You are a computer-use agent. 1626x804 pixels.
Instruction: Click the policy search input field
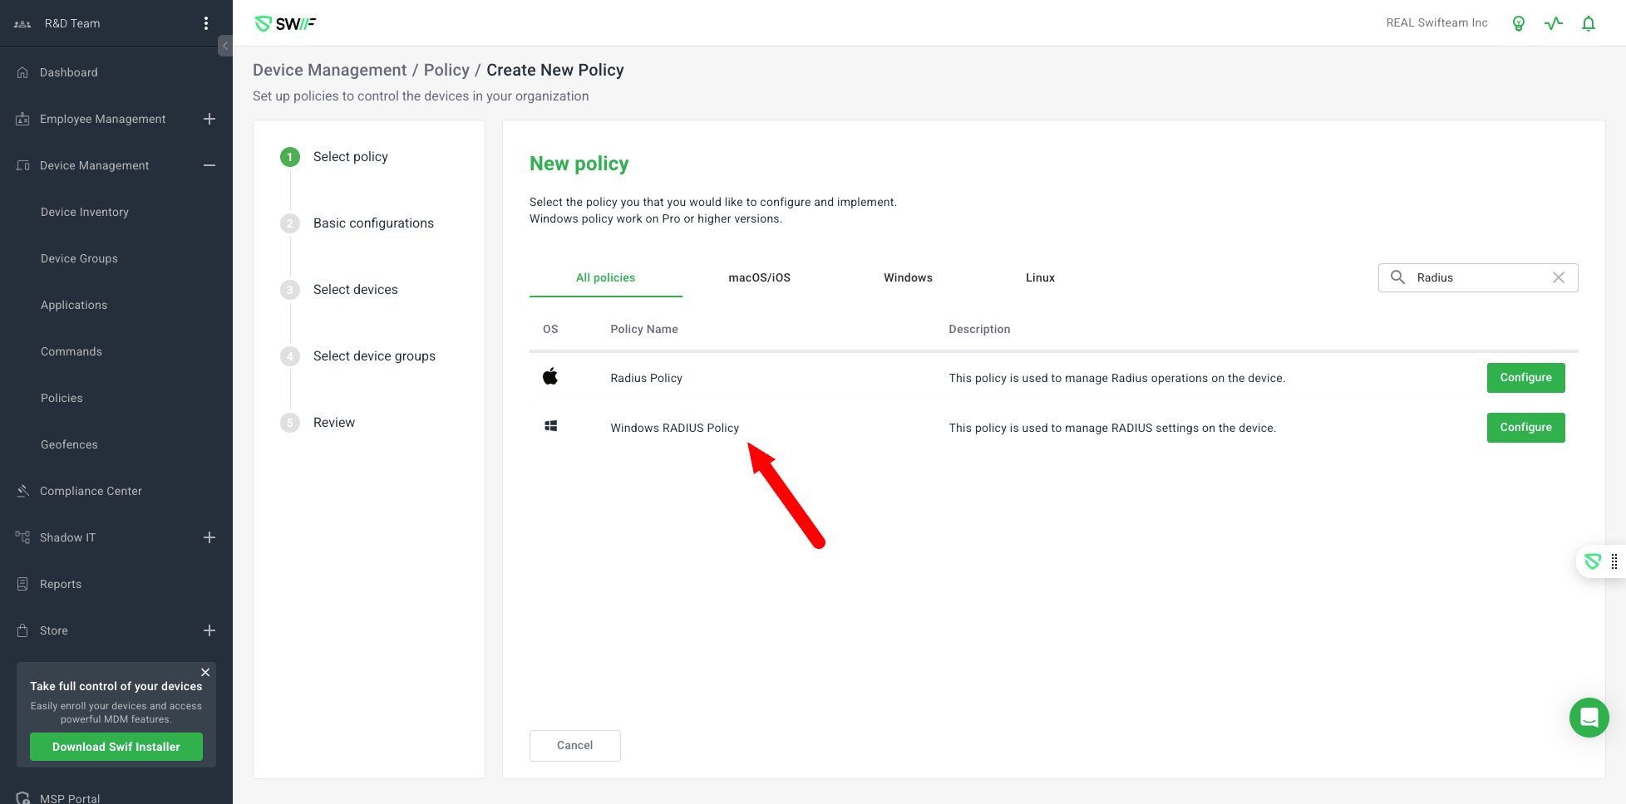tap(1480, 277)
